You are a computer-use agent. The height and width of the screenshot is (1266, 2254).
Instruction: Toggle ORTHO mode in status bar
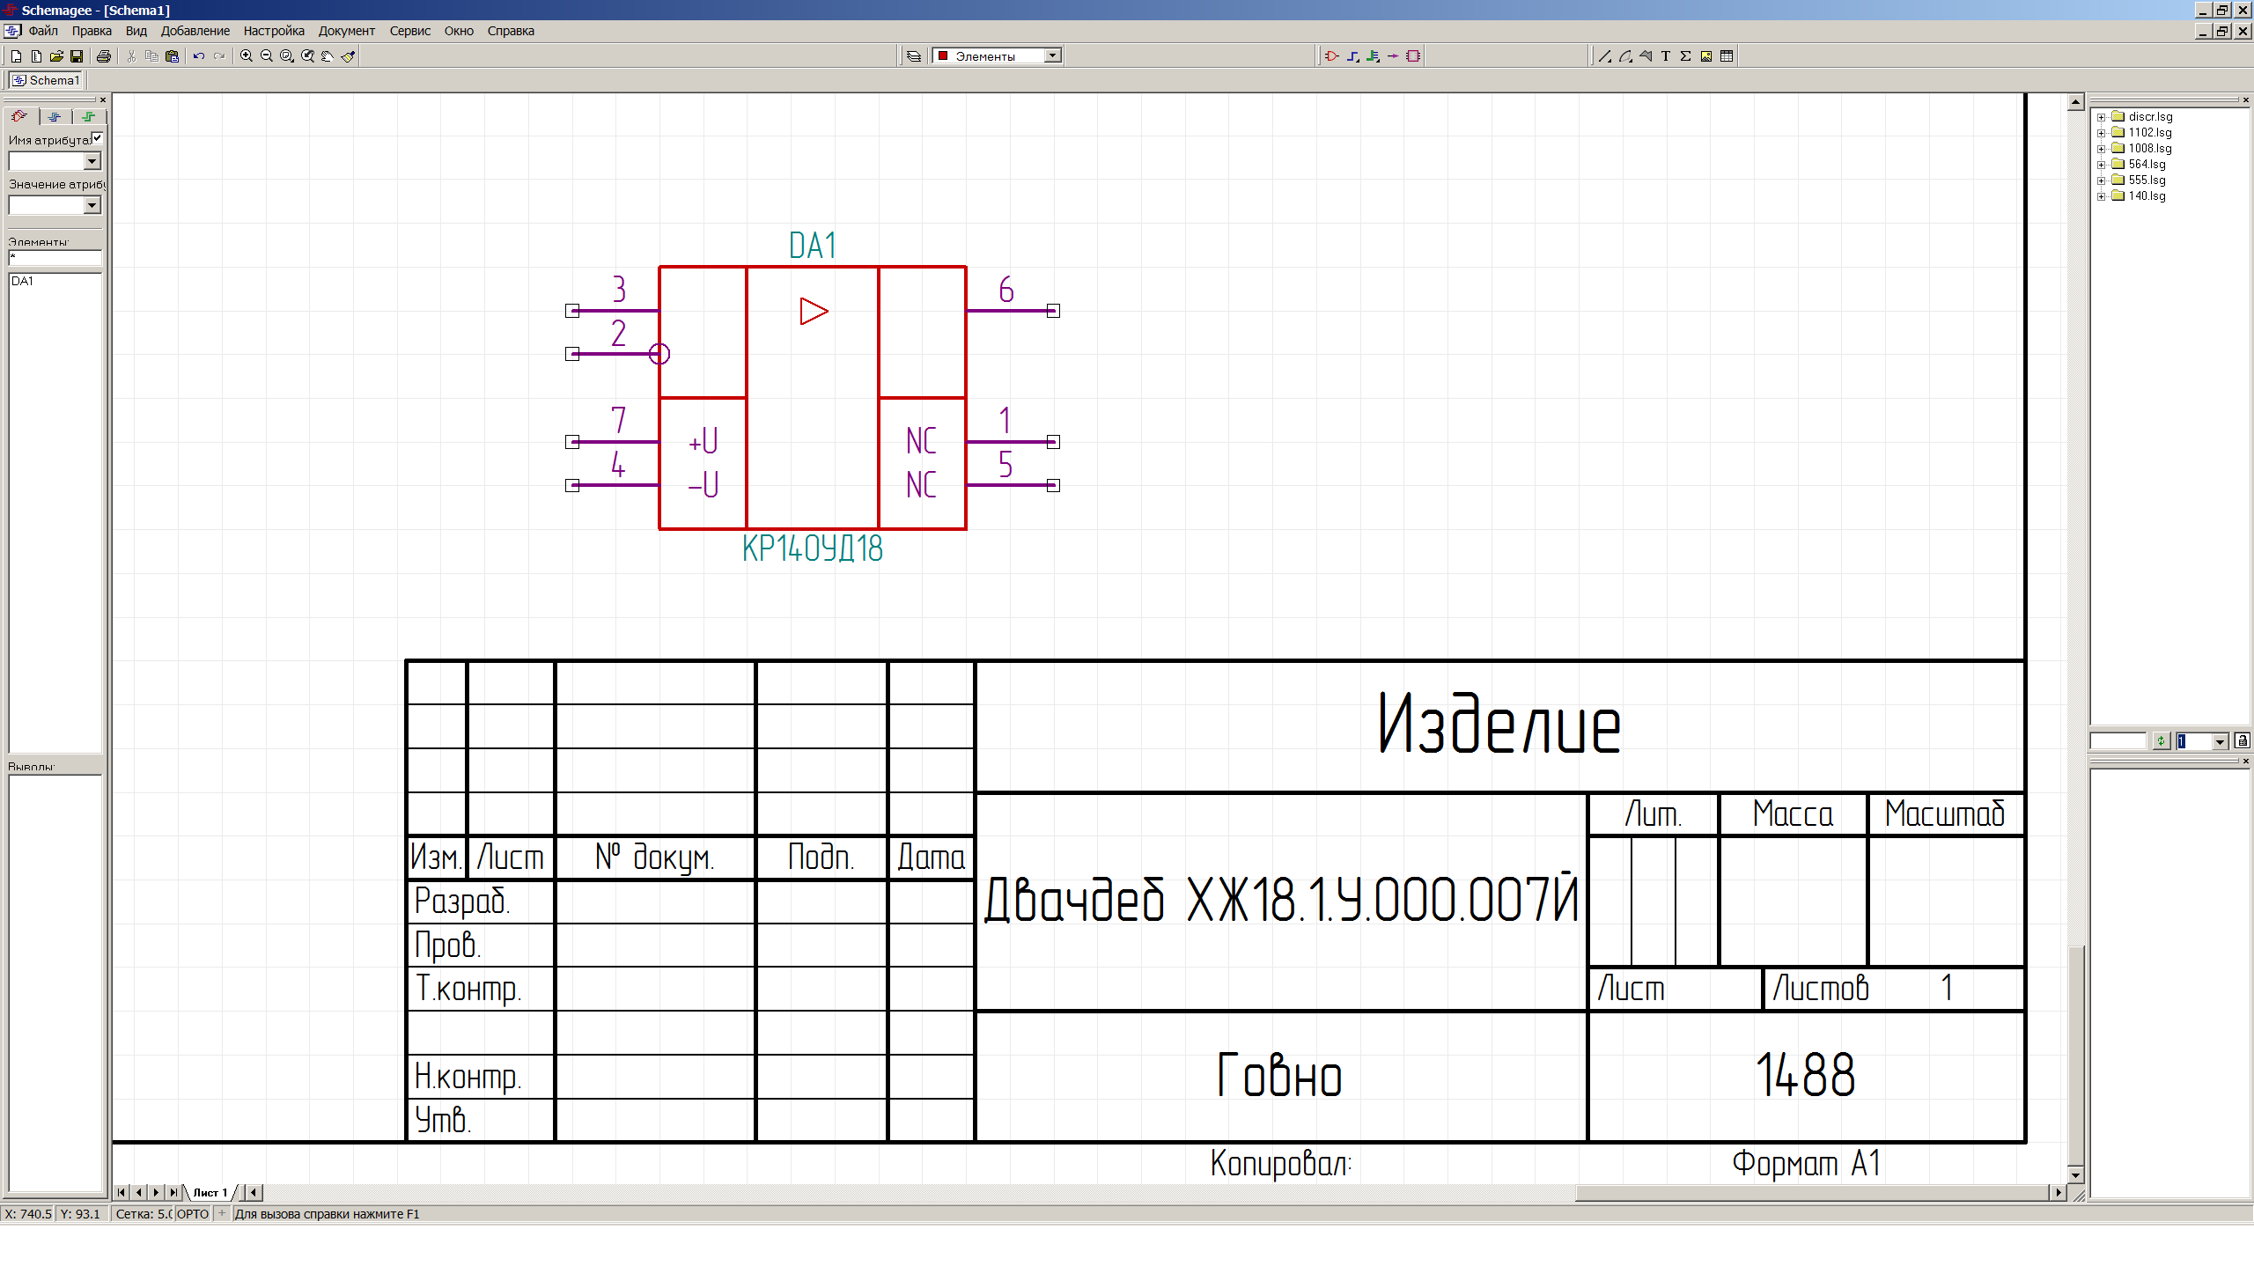pos(193,1214)
